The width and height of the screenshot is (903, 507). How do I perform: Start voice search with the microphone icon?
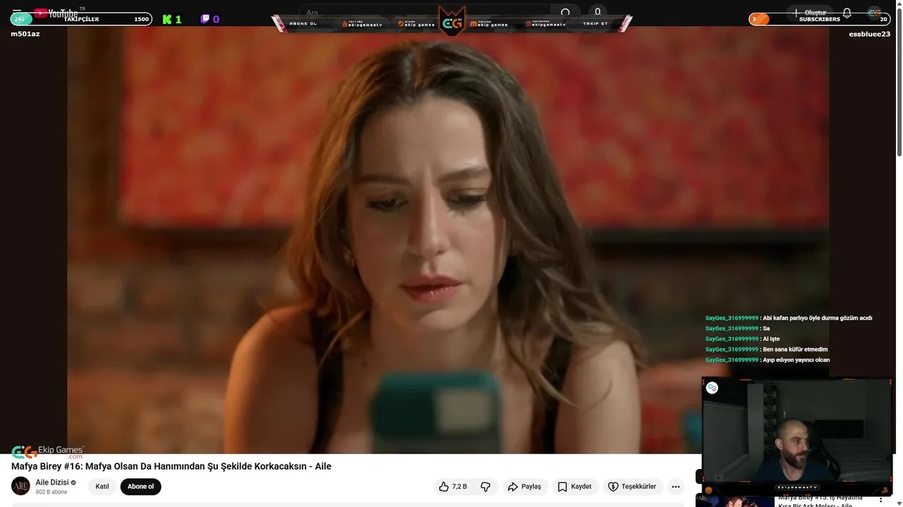[598, 13]
